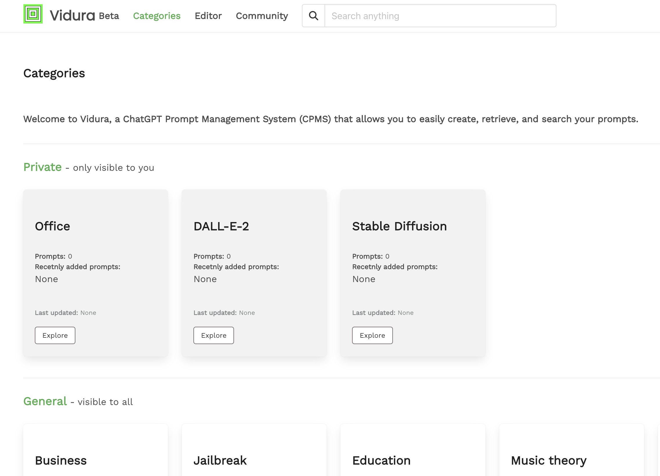The image size is (660, 476).
Task: Click the Beta label beside Vidura
Action: pyautogui.click(x=109, y=16)
